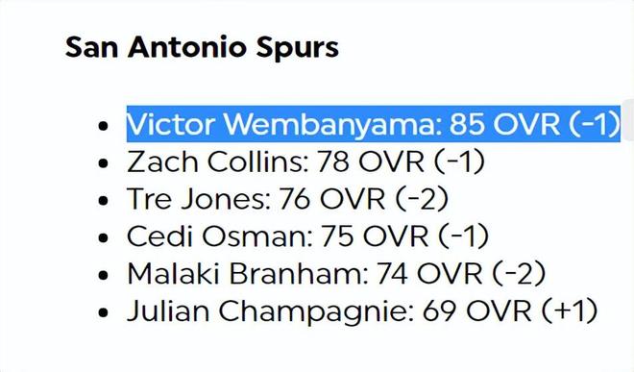Viewport: 634px width, 372px height.
Task: Click the (-2) change beside Tre Jones
Action: pos(422,199)
